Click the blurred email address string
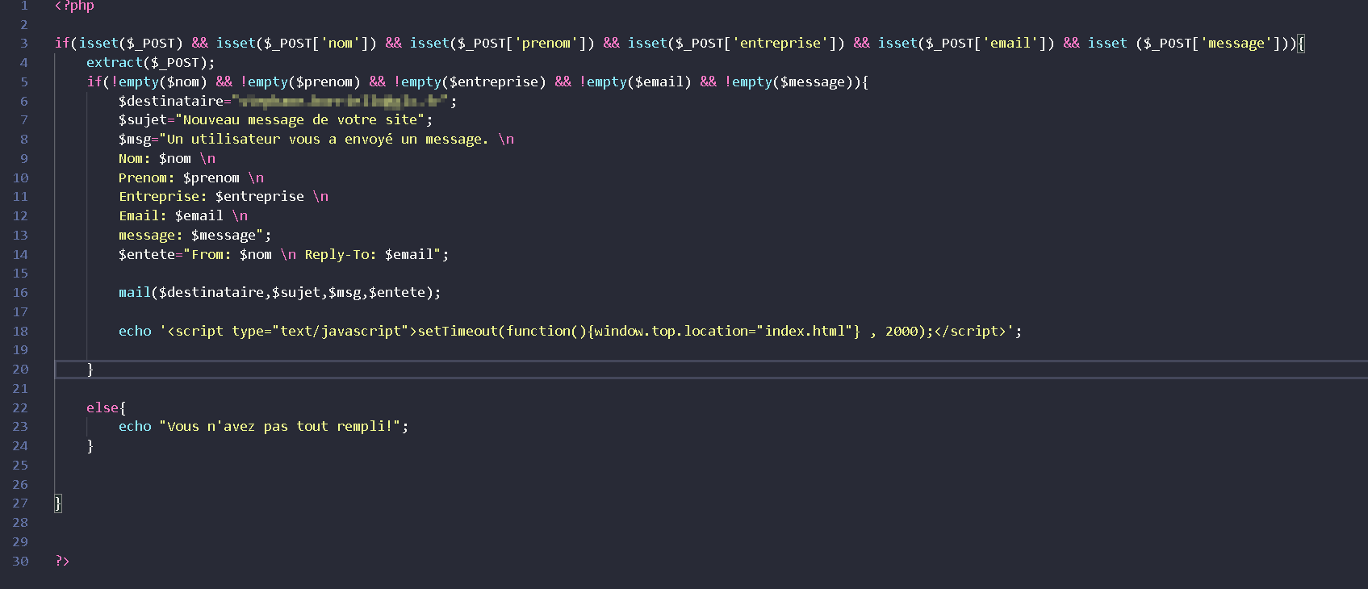Image resolution: width=1368 pixels, height=589 pixels. [x=340, y=102]
